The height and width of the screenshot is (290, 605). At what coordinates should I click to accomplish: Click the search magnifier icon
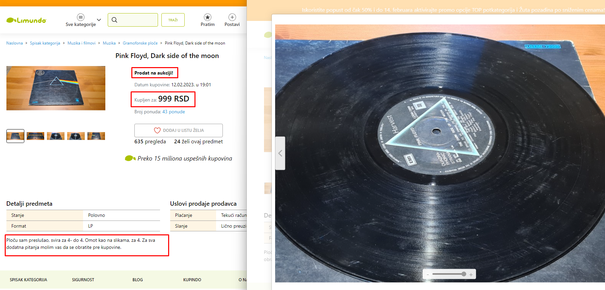(x=114, y=20)
